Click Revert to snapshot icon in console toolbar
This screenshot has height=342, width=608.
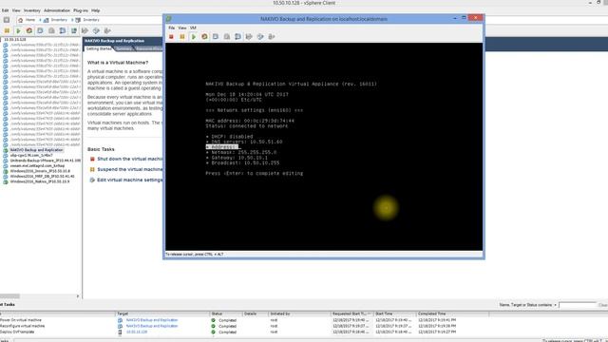pos(227,37)
